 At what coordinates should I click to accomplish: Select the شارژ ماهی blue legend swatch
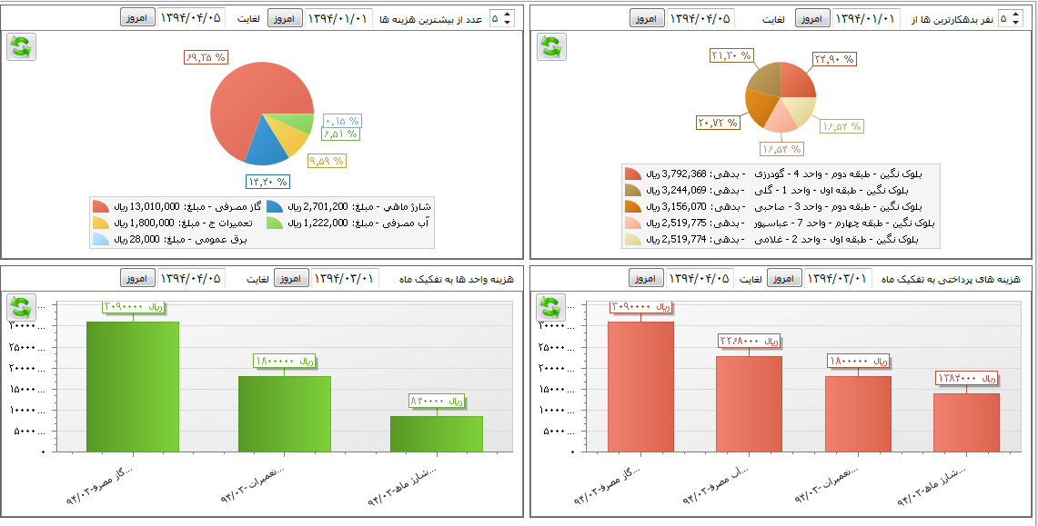point(276,207)
